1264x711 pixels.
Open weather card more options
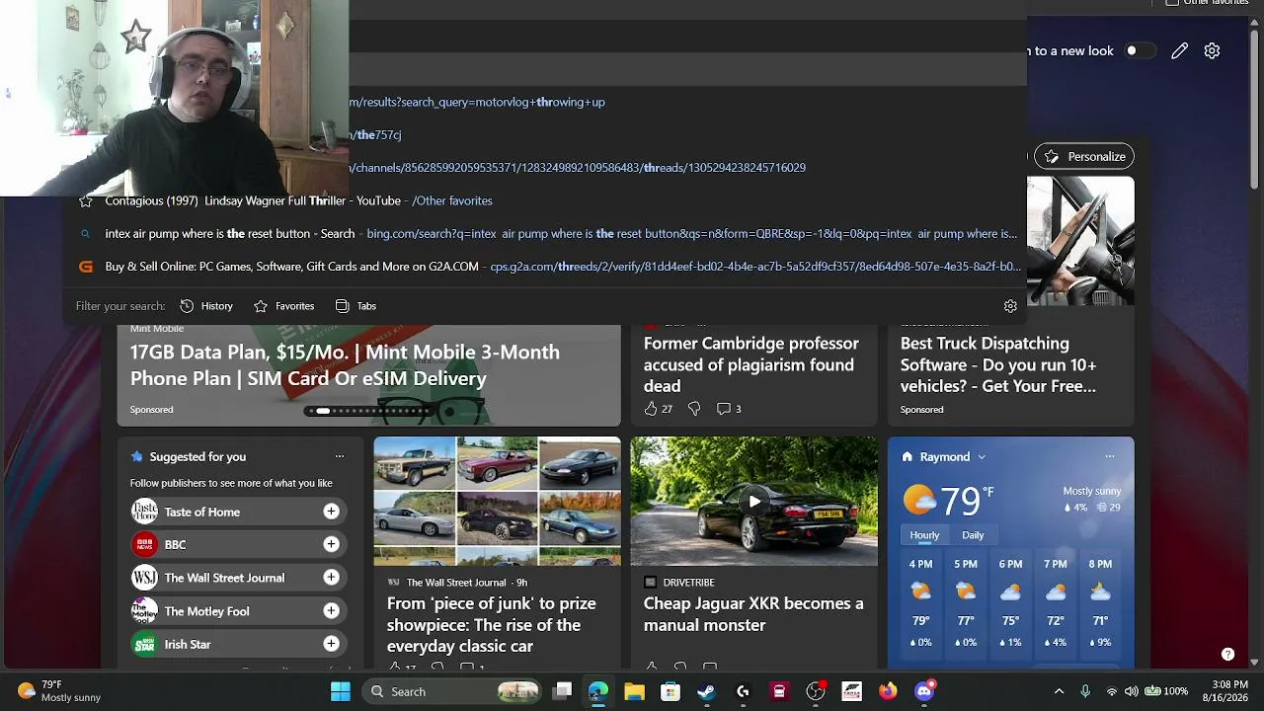1110,456
